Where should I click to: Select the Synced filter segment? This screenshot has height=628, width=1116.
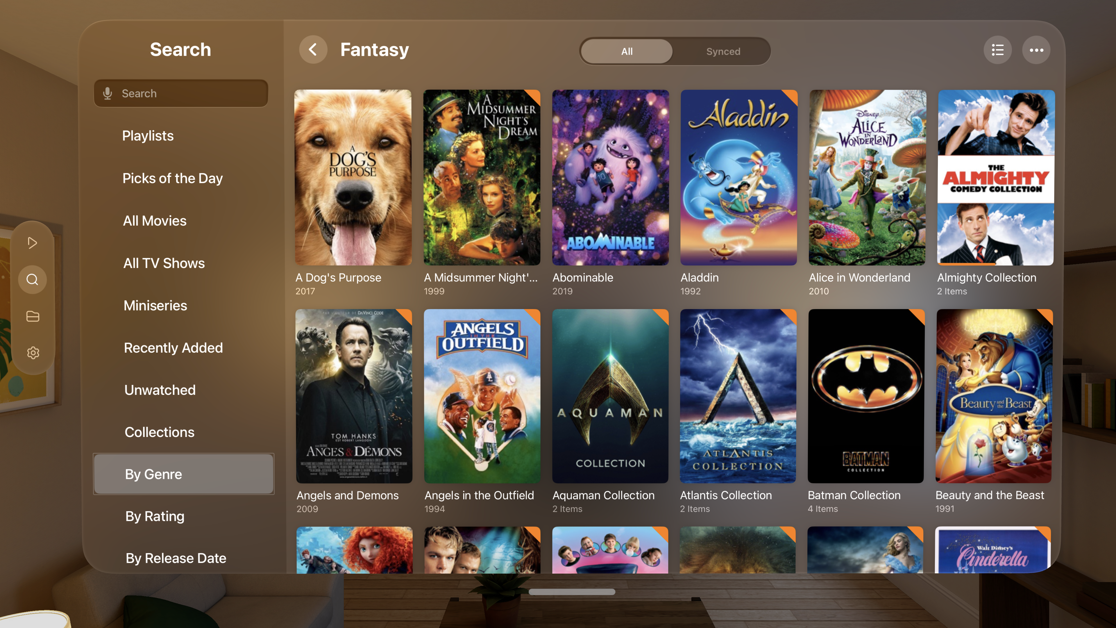click(723, 51)
